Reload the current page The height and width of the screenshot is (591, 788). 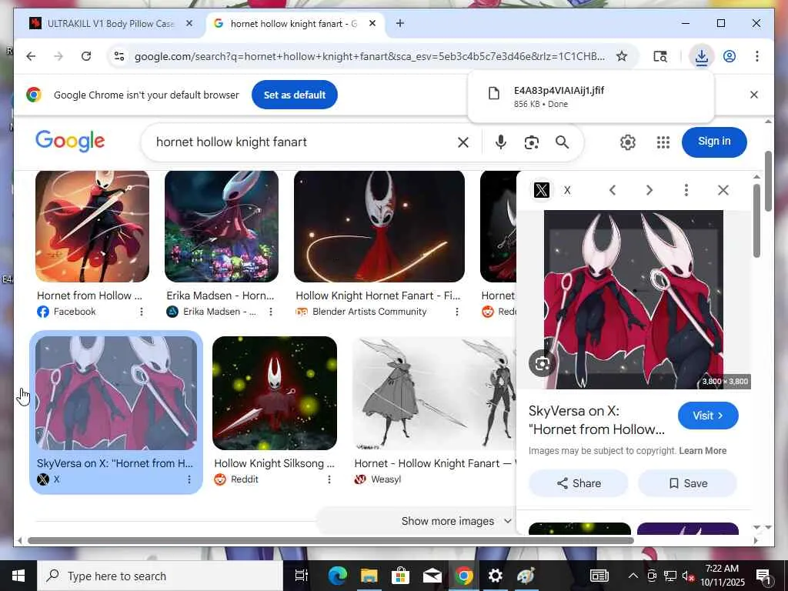coord(86,56)
